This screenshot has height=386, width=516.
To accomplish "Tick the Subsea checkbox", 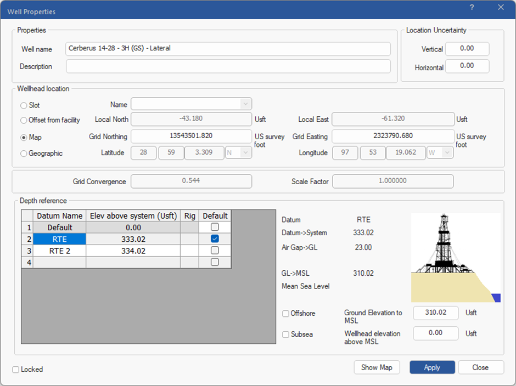I will click(x=286, y=334).
